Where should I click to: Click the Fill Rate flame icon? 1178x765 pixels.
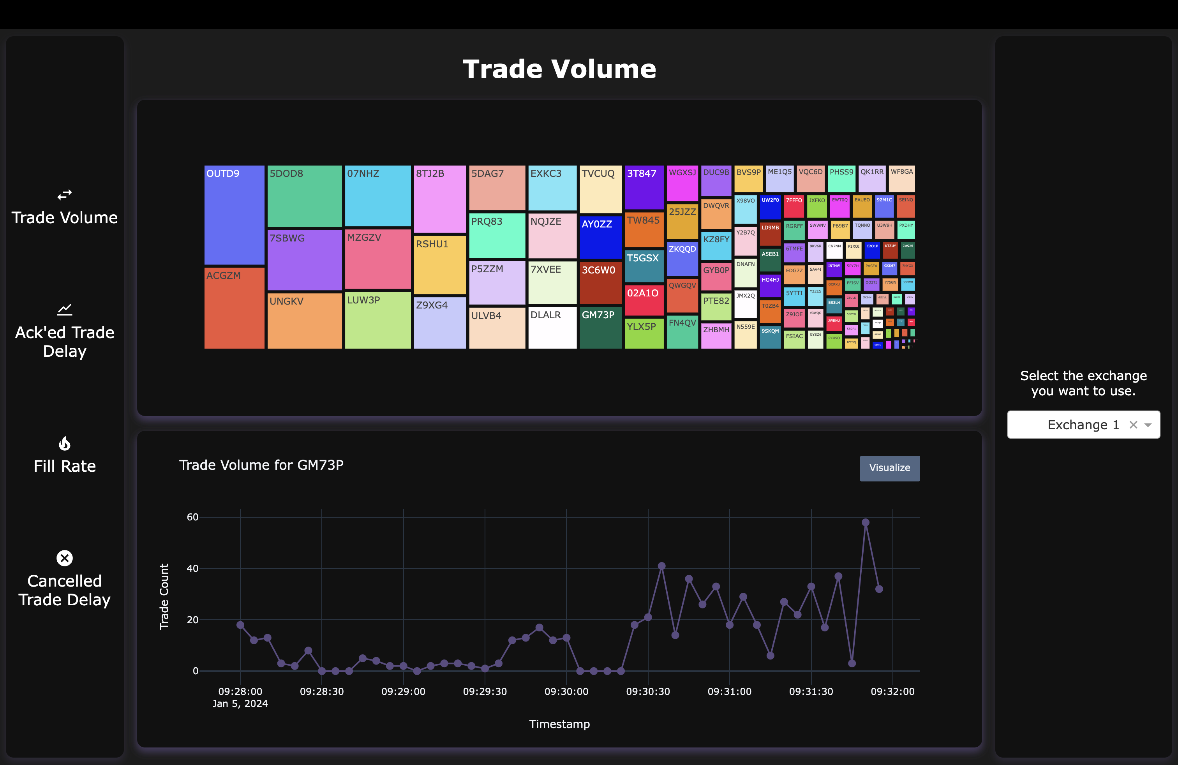[x=64, y=443]
